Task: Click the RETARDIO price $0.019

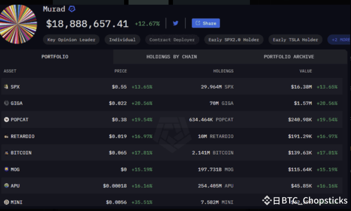Action: pos(118,136)
